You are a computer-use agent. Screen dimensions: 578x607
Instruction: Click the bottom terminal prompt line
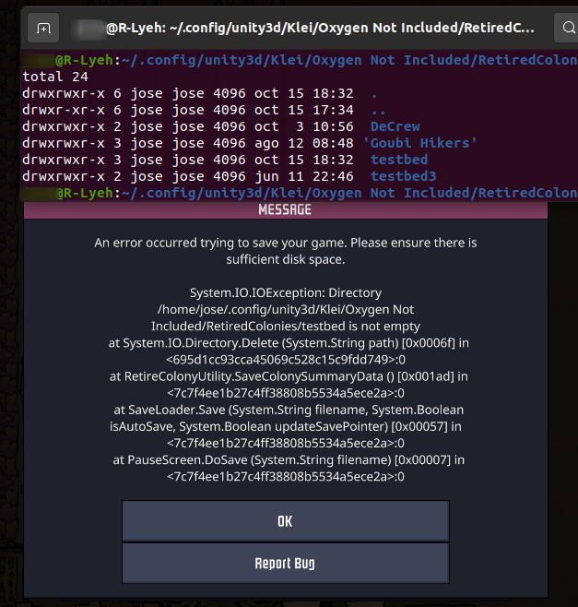300,193
